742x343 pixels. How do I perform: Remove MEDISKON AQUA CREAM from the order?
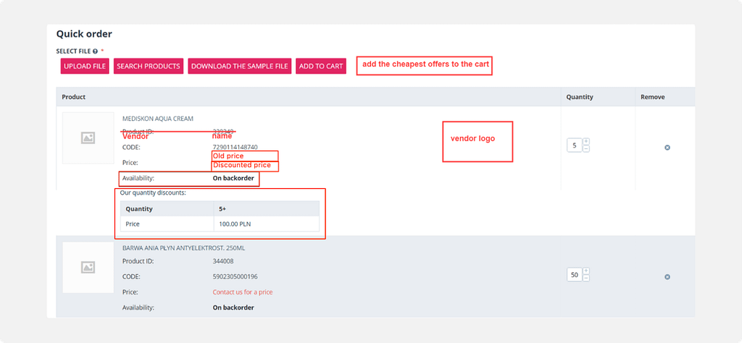pyautogui.click(x=667, y=147)
